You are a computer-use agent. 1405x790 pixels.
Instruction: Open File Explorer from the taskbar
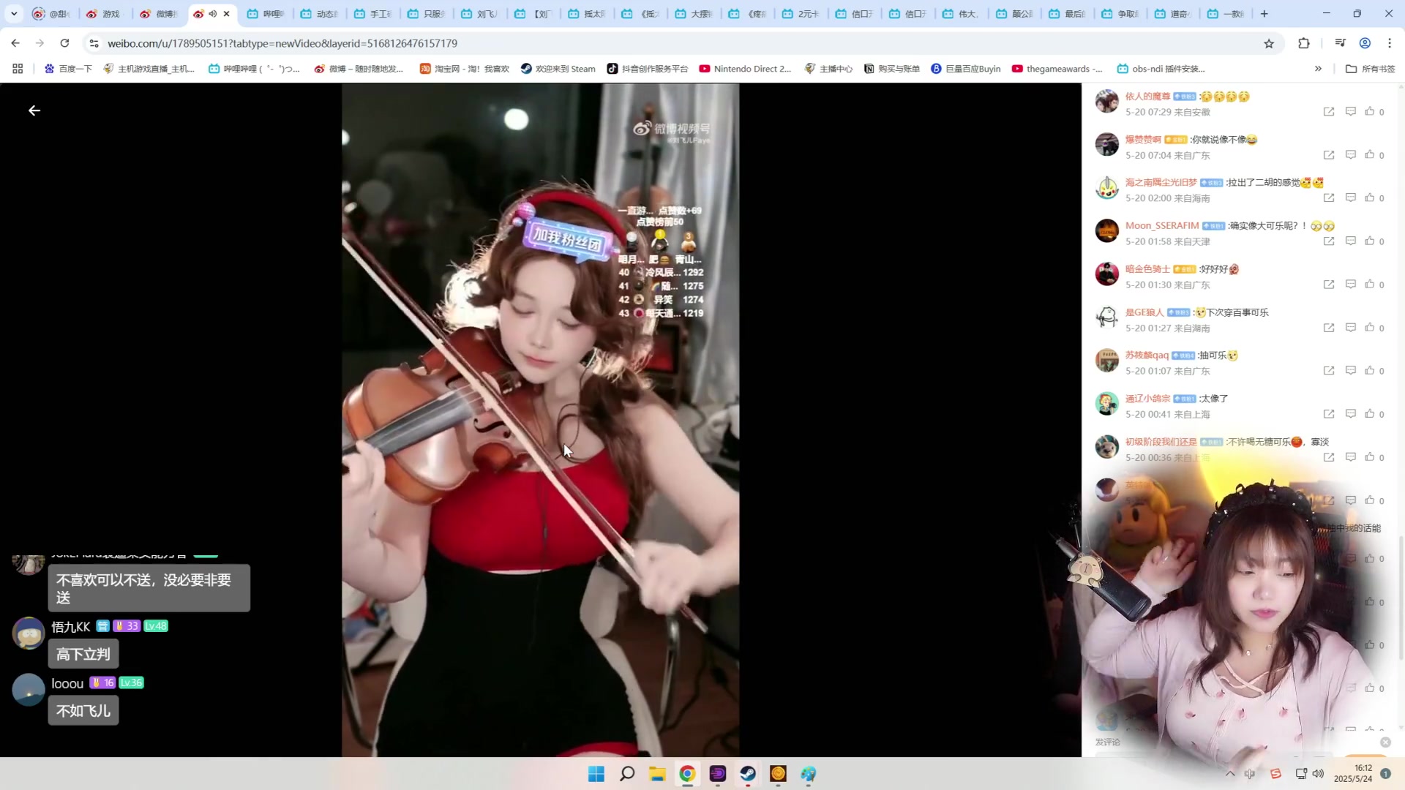tap(657, 774)
